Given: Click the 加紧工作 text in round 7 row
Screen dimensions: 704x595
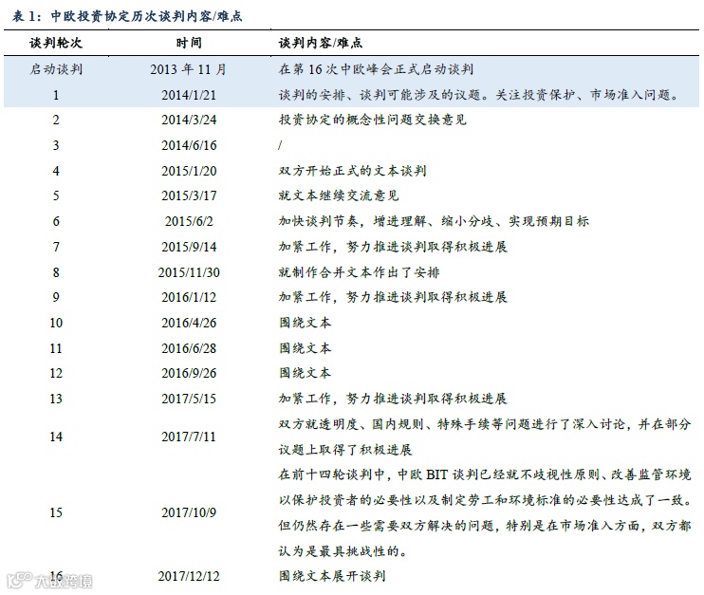Looking at the screenshot, I should point(305,247).
